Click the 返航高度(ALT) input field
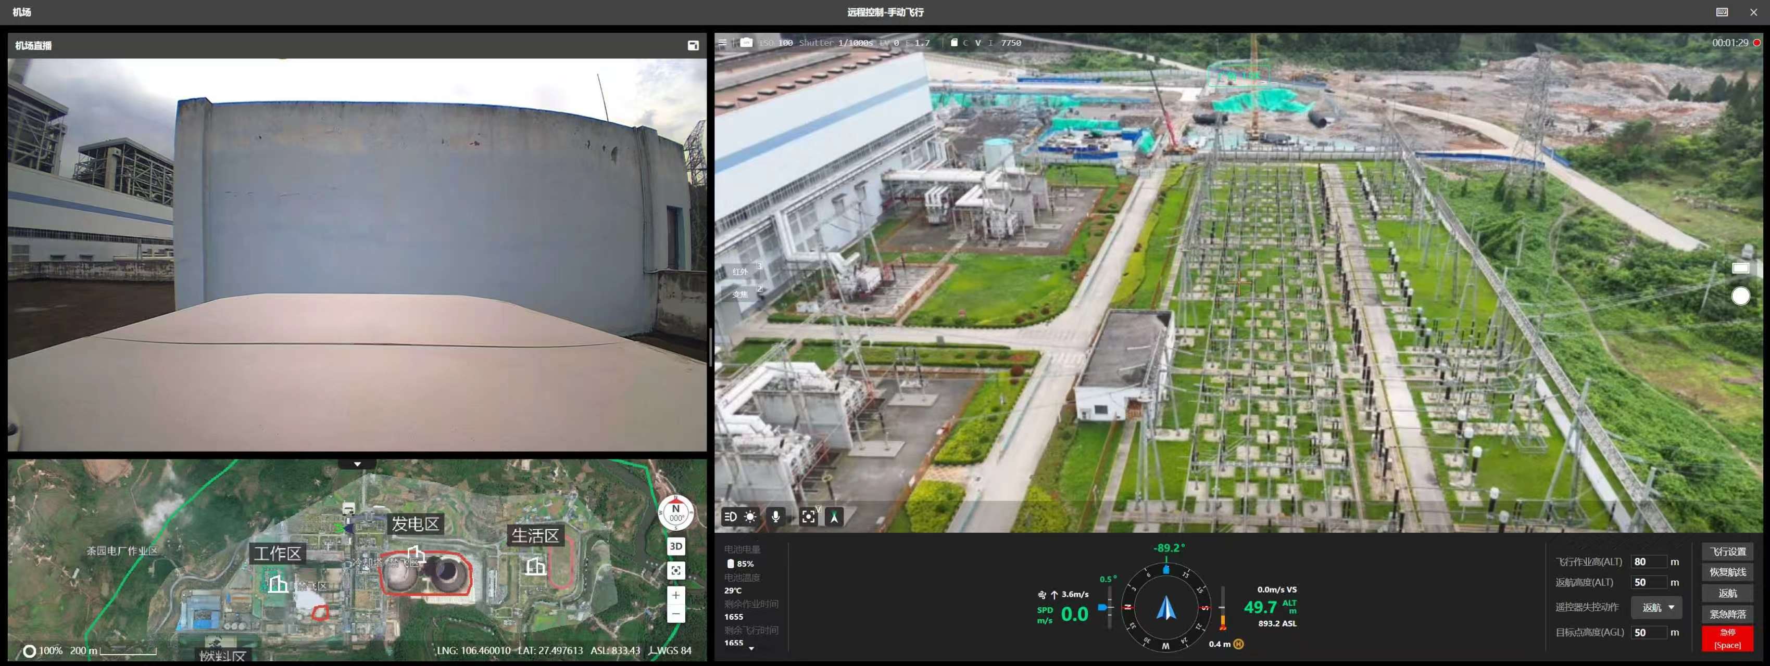This screenshot has width=1770, height=666. pyautogui.click(x=1649, y=582)
